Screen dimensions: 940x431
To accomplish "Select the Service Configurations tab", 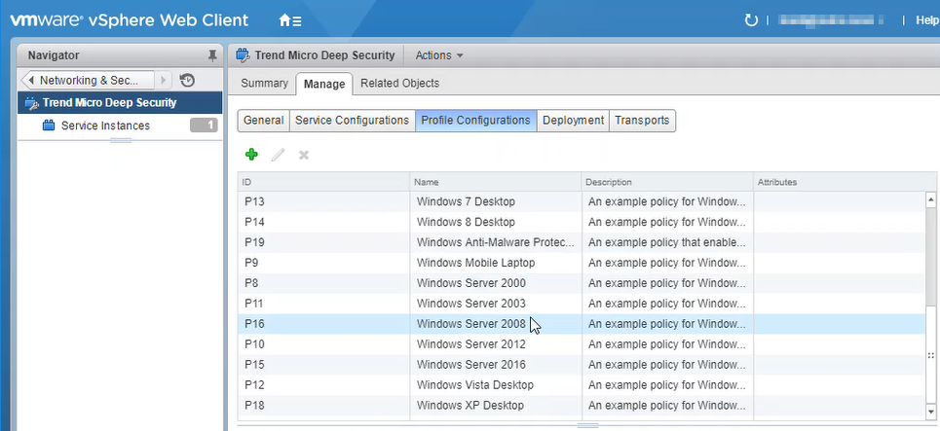I will (x=352, y=121).
